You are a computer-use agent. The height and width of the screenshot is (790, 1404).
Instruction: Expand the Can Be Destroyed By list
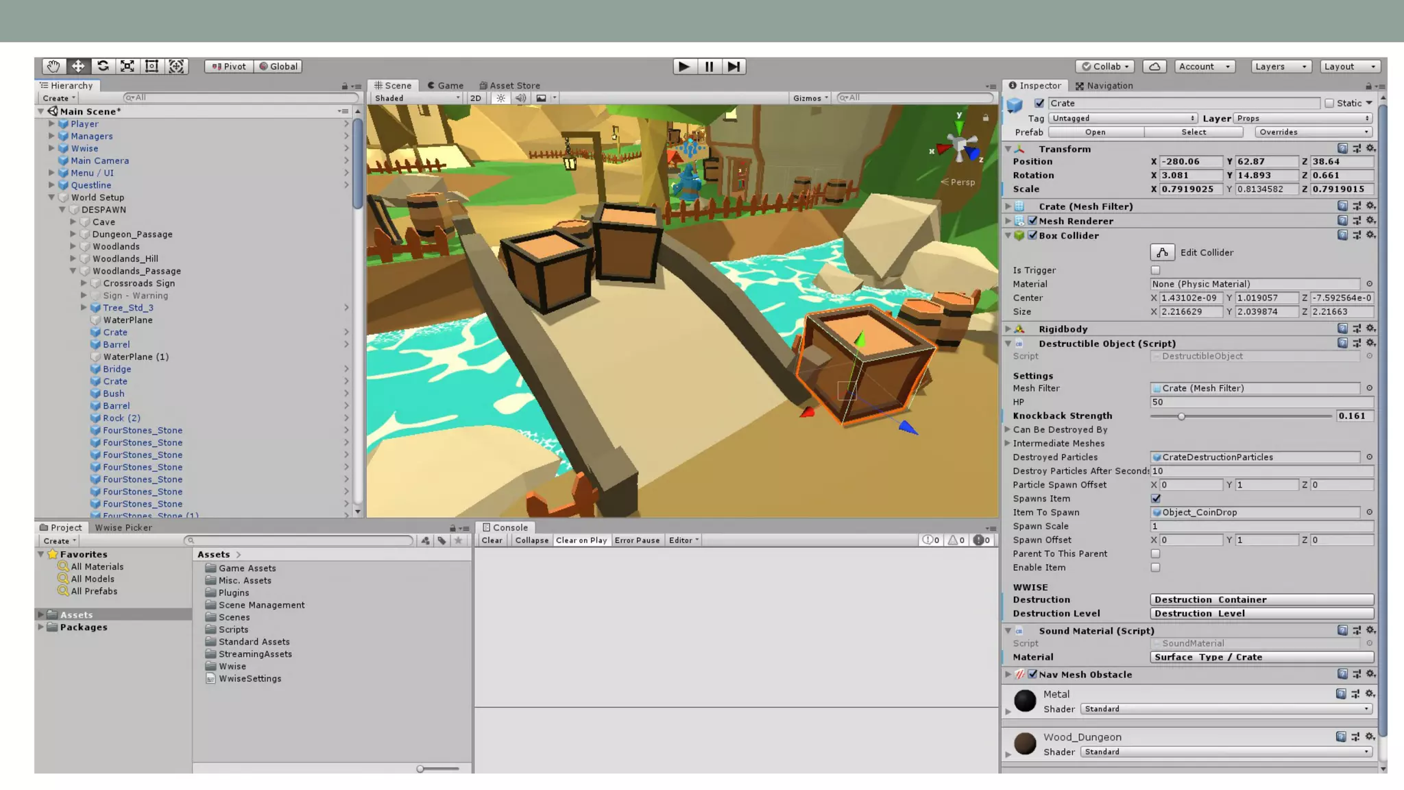tap(1008, 430)
